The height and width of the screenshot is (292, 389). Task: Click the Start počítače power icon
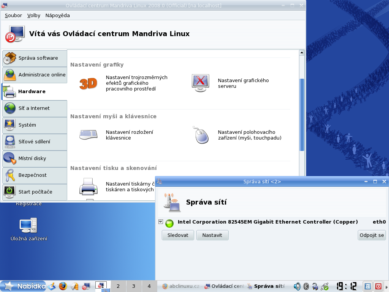9,192
